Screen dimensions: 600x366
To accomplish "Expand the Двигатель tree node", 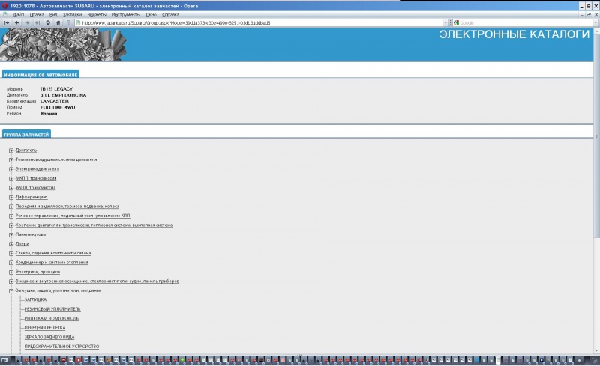I will (11, 150).
